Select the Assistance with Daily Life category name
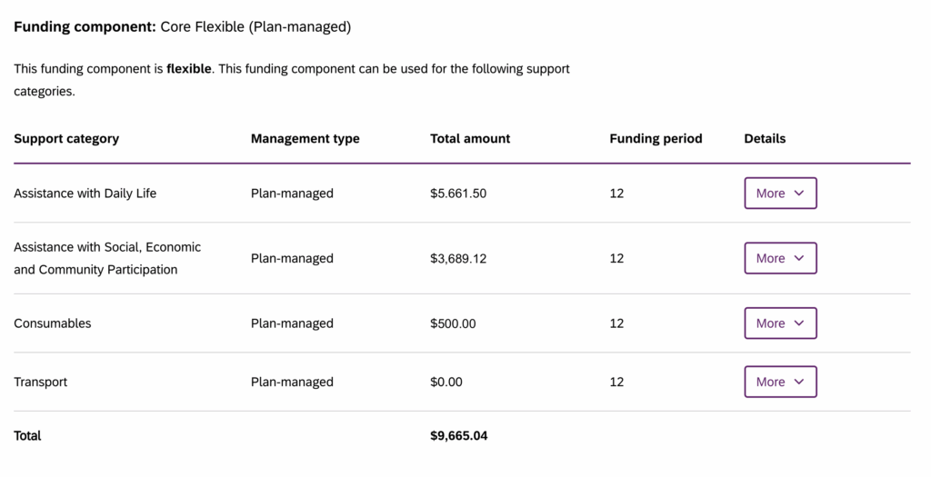Image resolution: width=931 pixels, height=477 pixels. pyautogui.click(x=85, y=194)
